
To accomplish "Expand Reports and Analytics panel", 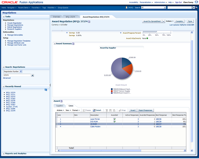I will [4, 153].
